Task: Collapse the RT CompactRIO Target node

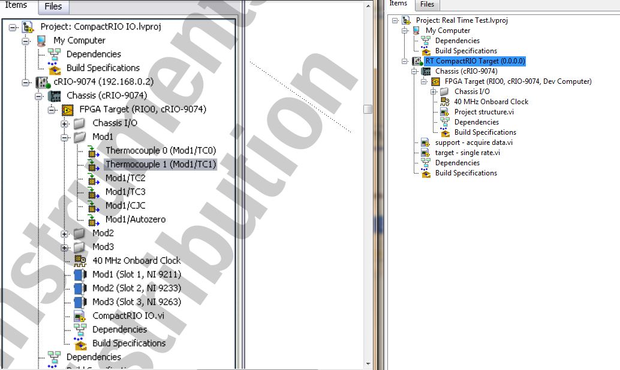Action: coord(404,61)
